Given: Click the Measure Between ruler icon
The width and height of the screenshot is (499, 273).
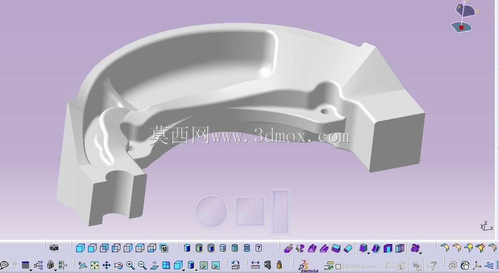Looking at the screenshot, I should tap(255, 265).
